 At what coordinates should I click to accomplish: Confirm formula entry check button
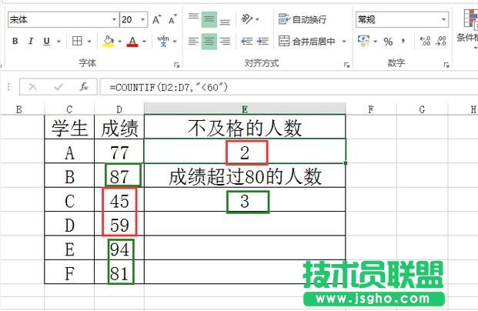(58, 87)
